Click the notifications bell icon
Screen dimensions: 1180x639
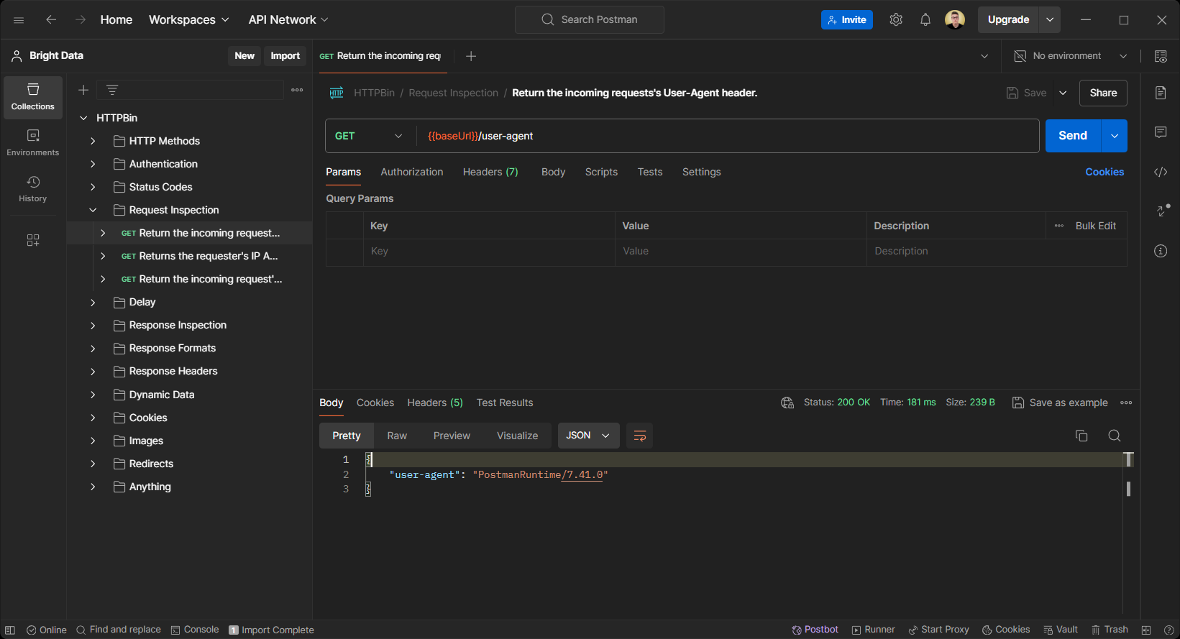(x=925, y=20)
